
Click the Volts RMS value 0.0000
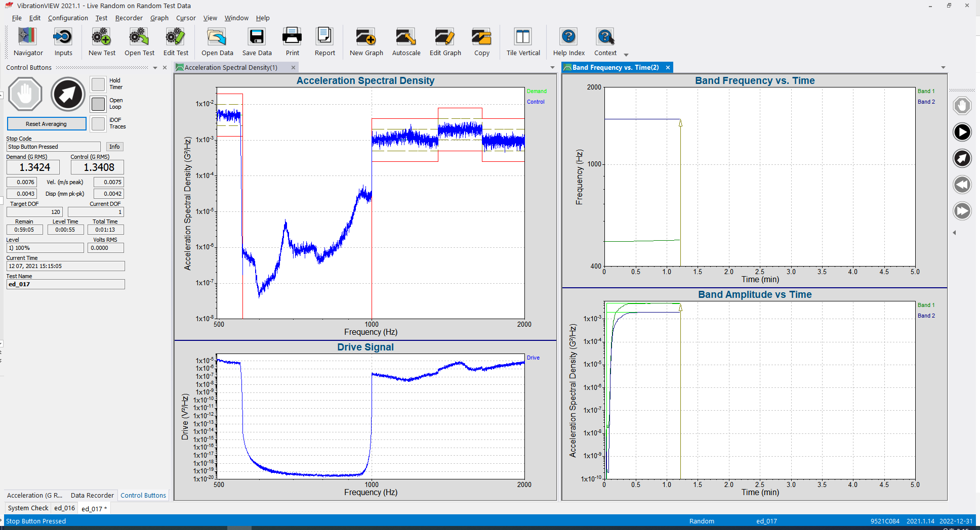pyautogui.click(x=105, y=248)
